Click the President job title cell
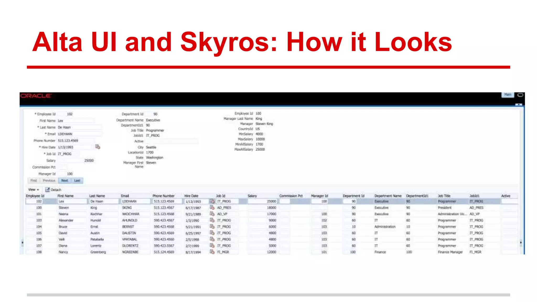537x302 pixels. coord(445,208)
